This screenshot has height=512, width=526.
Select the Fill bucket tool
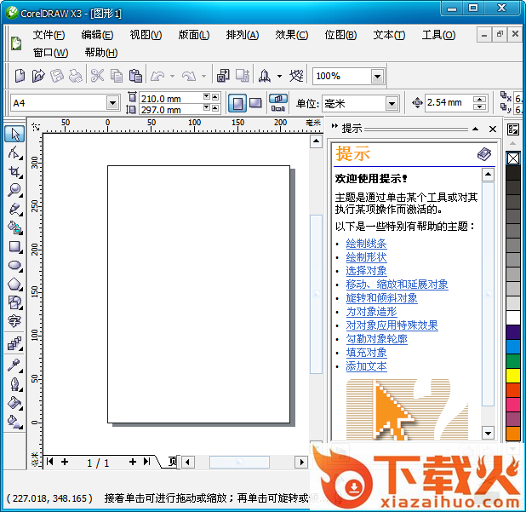[14, 403]
